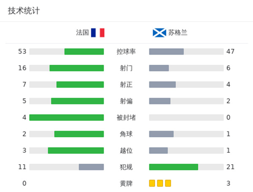Click the 控球率 stat label
Viewport: 253px width, 192px height.
point(126,51)
